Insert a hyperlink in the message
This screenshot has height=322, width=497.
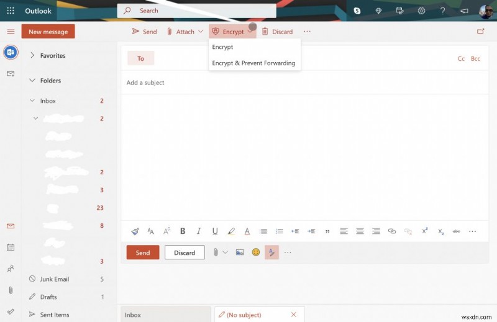click(392, 231)
